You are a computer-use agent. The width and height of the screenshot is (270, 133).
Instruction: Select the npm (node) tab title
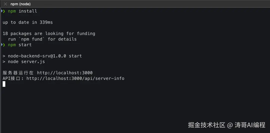[20, 4]
